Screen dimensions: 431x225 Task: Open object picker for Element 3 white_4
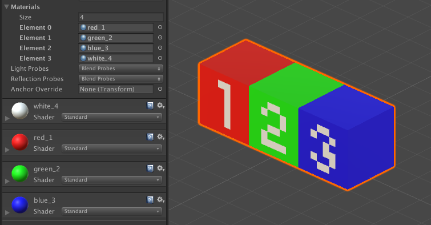tap(160, 58)
